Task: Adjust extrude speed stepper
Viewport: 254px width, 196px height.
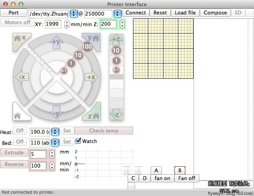Action: click(x=52, y=166)
